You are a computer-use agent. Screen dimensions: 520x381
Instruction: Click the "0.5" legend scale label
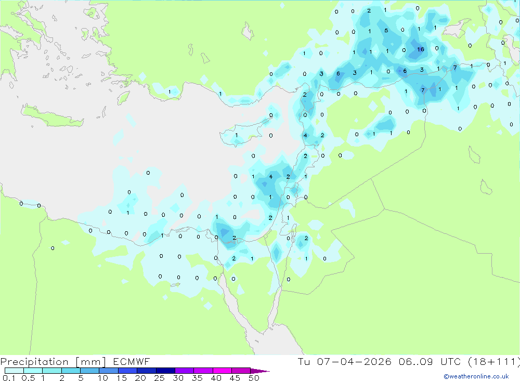click(x=28, y=378)
